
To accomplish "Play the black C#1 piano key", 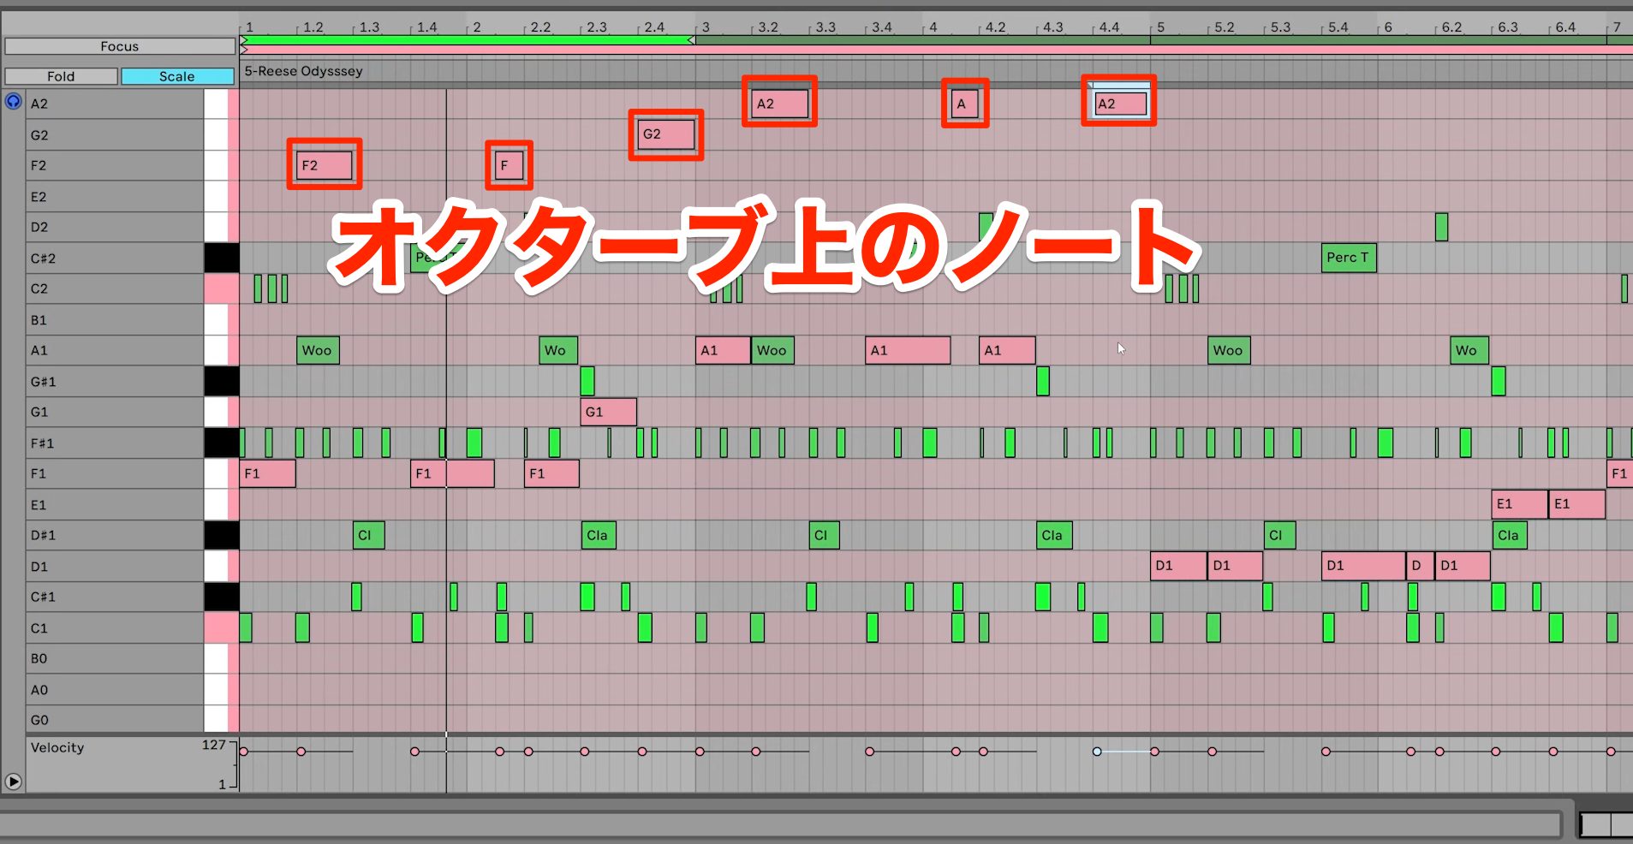I will click(221, 597).
